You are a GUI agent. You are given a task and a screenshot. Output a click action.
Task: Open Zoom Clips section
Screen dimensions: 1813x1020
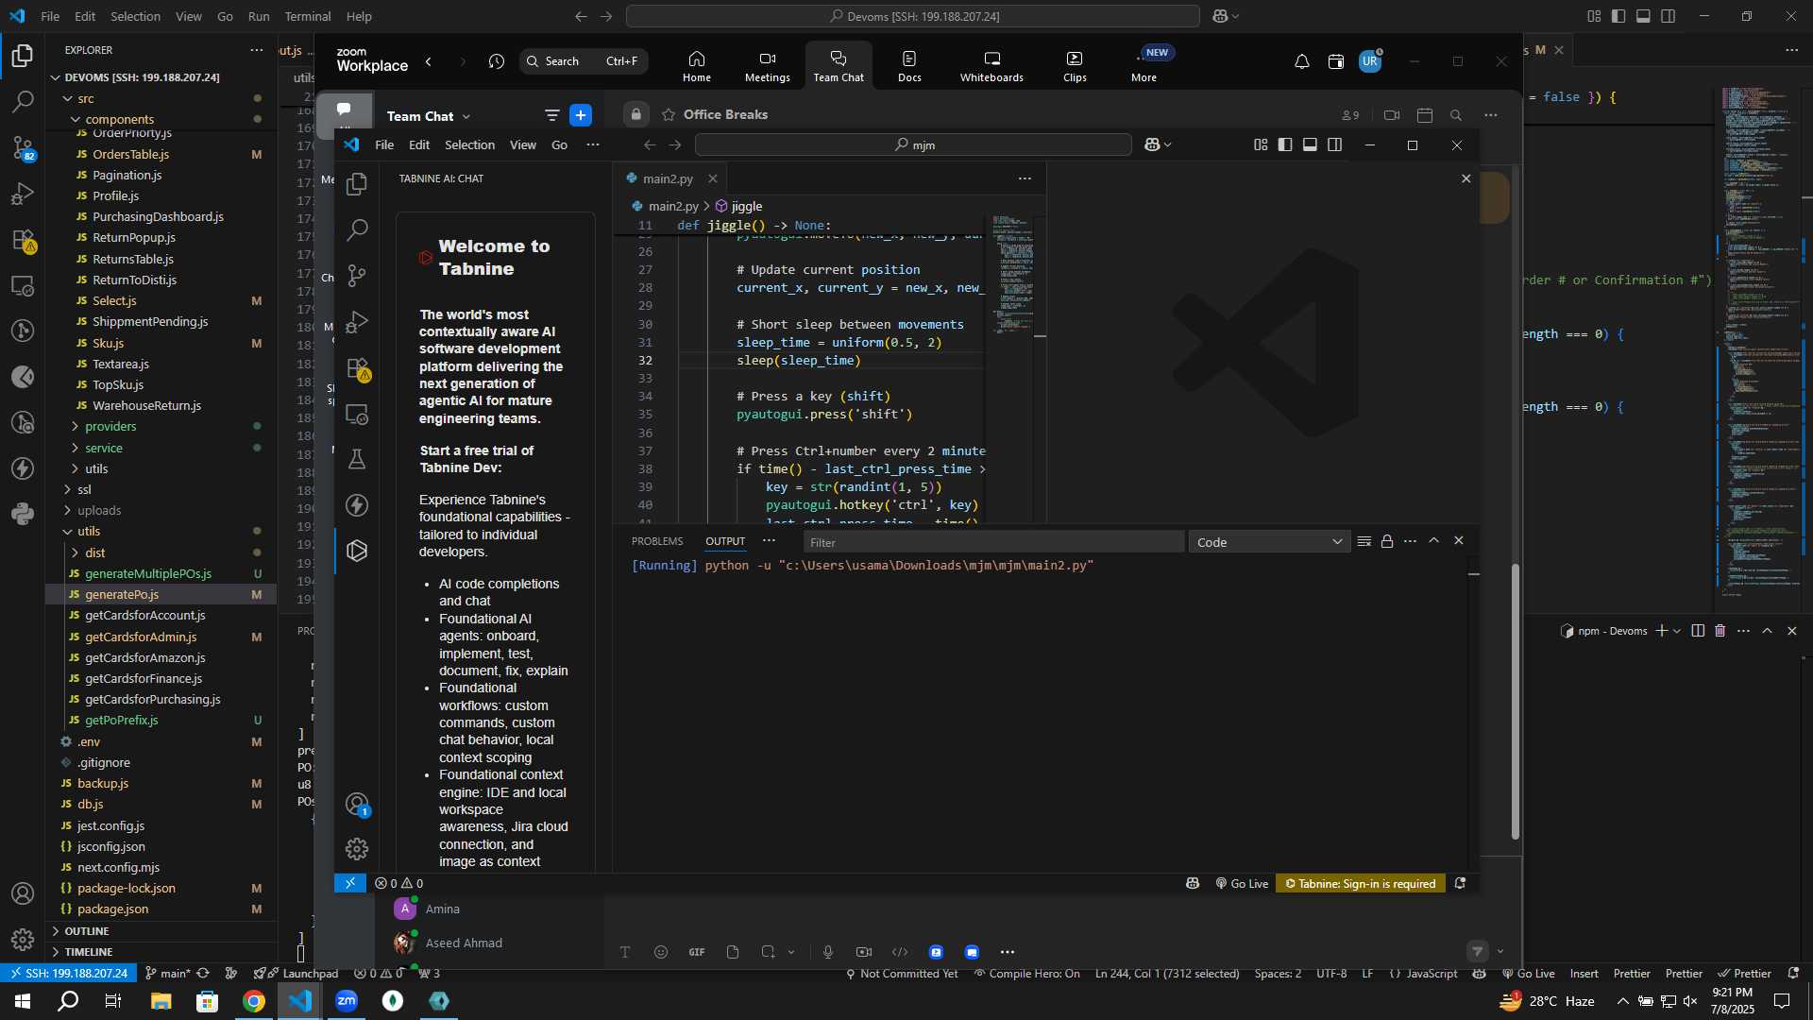click(x=1075, y=66)
